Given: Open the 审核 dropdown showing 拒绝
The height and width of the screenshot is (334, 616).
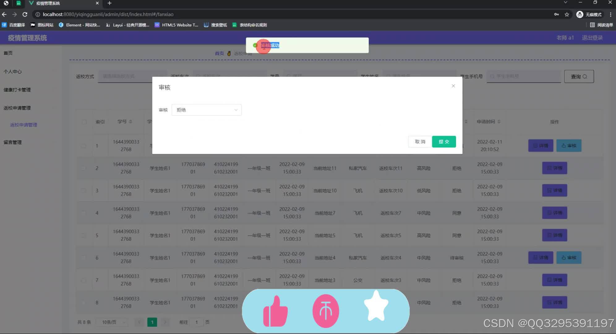Looking at the screenshot, I should (x=207, y=110).
